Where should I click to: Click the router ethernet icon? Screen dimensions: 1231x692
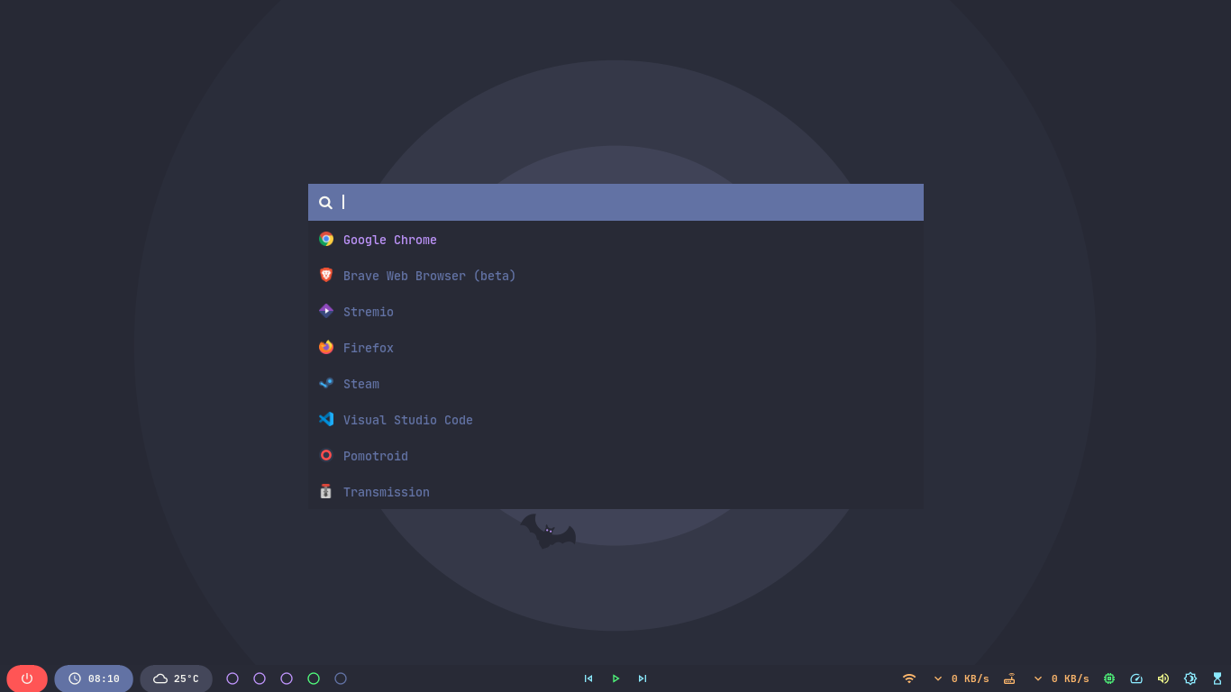coord(1009,678)
